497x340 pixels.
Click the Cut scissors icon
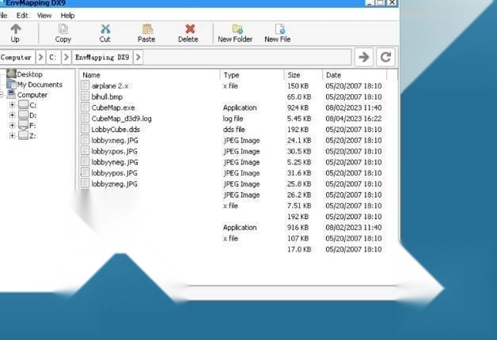[x=105, y=29]
